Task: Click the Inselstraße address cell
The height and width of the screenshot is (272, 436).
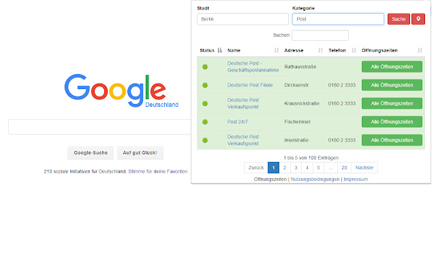Action: point(296,140)
